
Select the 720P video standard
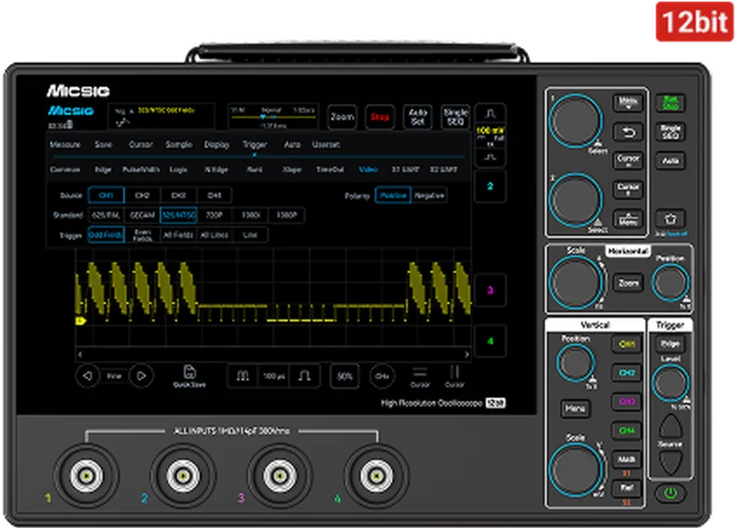[214, 215]
